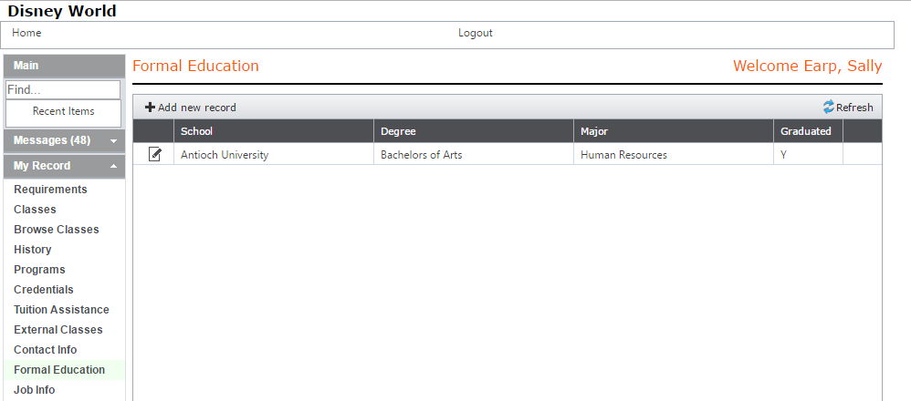Open Tuition Assistance page
Image resolution: width=911 pixels, height=401 pixels.
(x=61, y=310)
